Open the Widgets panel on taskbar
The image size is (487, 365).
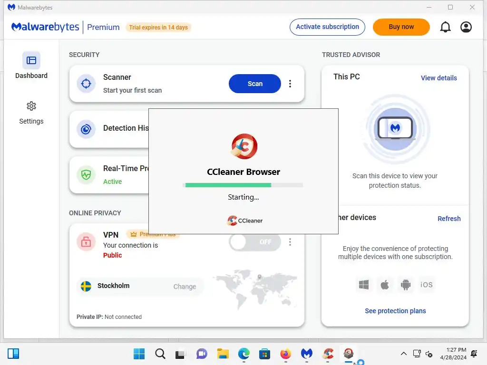(x=13, y=354)
